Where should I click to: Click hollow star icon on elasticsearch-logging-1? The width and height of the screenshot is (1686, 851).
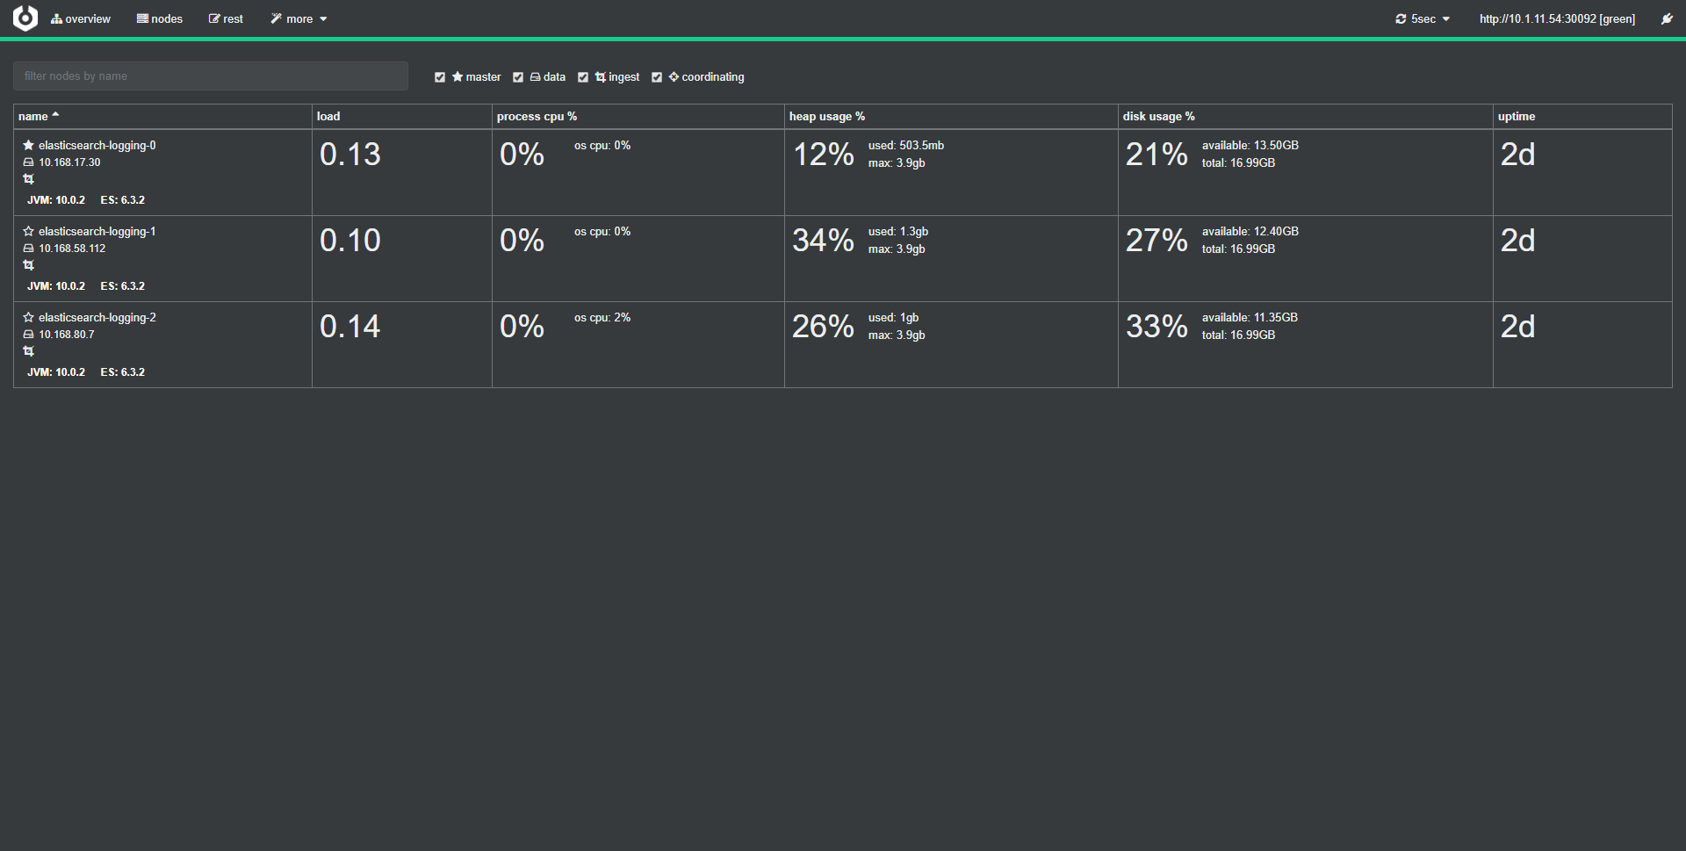(x=28, y=232)
